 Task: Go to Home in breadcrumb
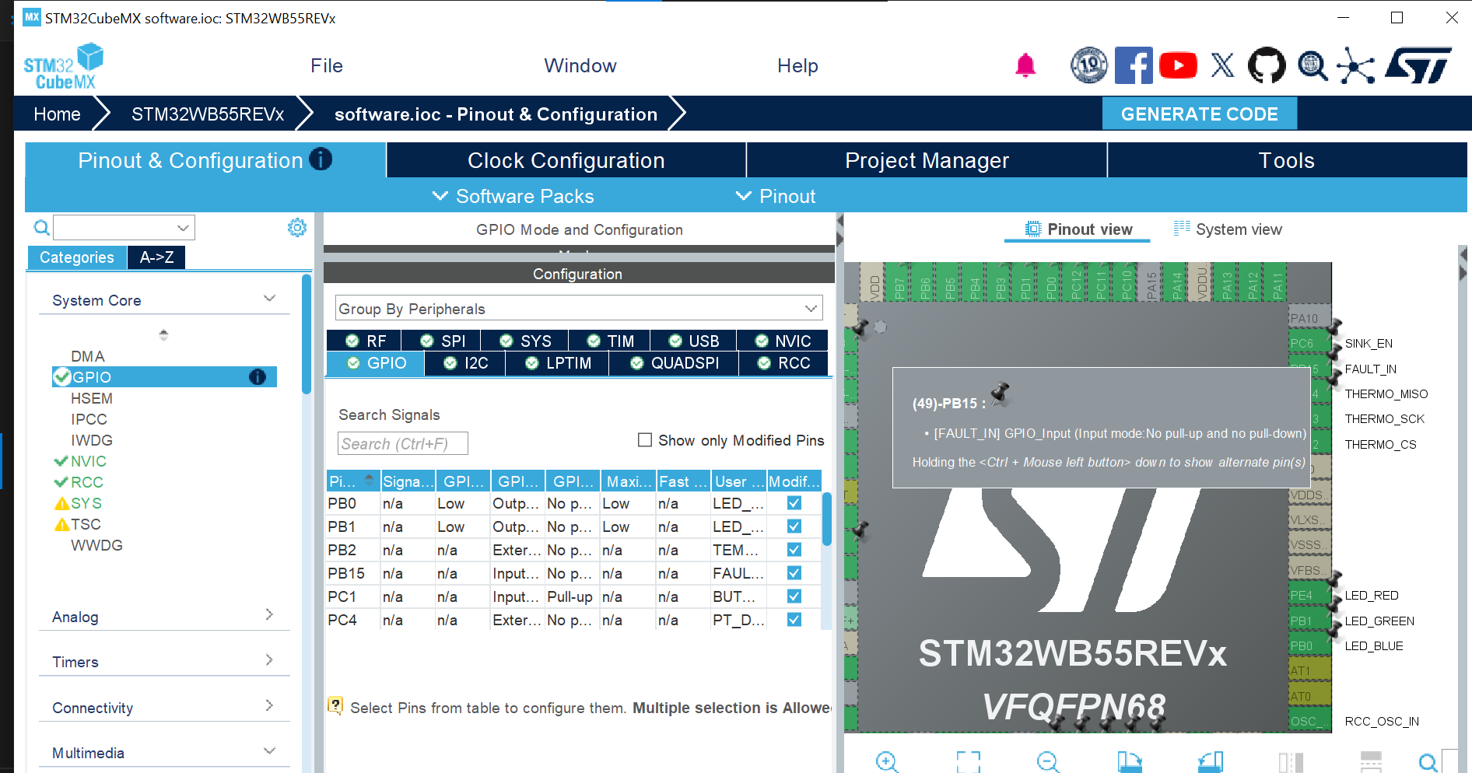click(x=57, y=114)
